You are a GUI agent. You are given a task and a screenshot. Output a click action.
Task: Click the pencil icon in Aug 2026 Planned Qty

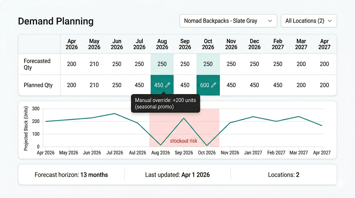[167, 85]
